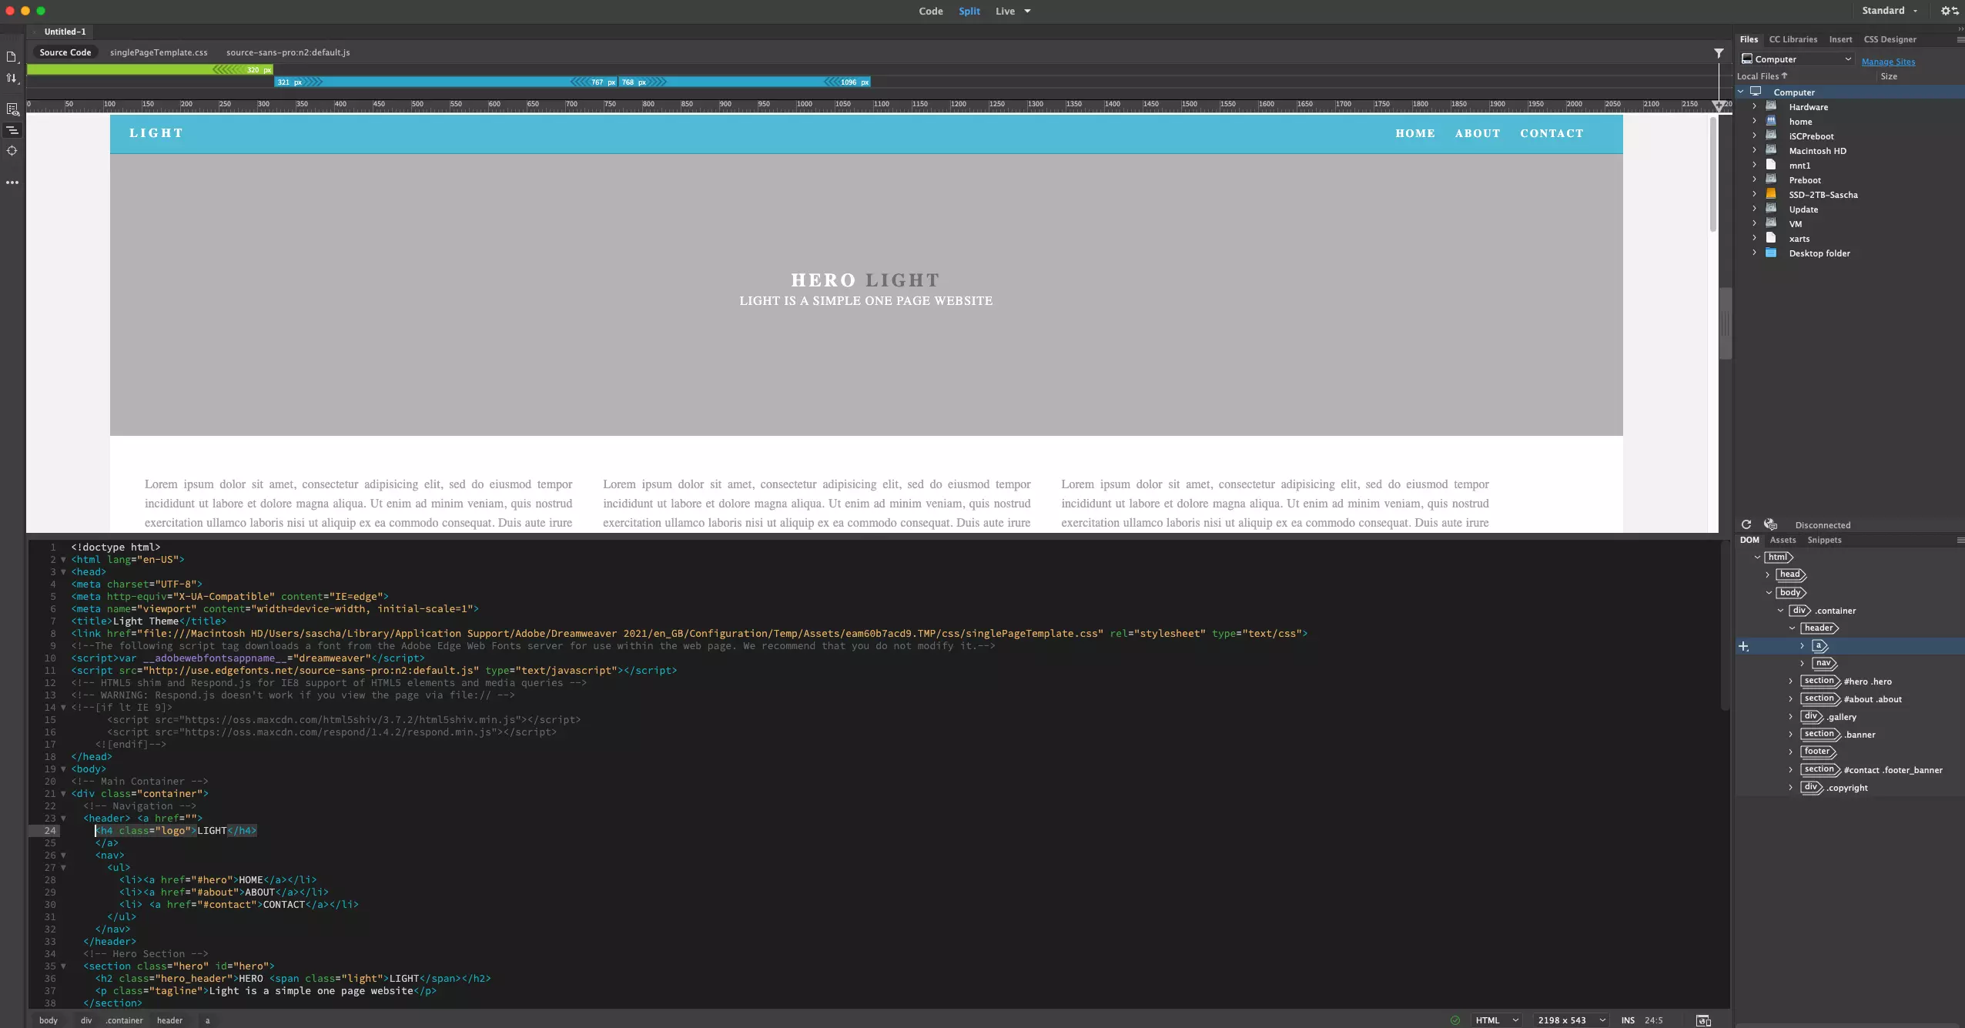Click the source-sans-pro font file tab
This screenshot has width=1965, height=1028.
click(287, 51)
